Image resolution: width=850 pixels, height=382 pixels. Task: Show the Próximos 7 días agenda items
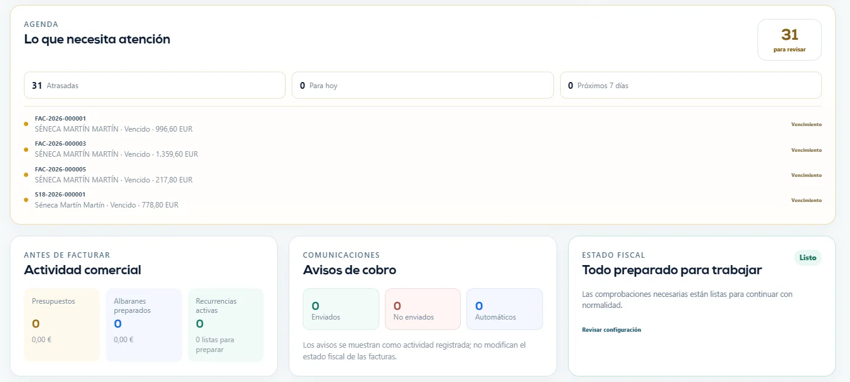click(x=691, y=86)
